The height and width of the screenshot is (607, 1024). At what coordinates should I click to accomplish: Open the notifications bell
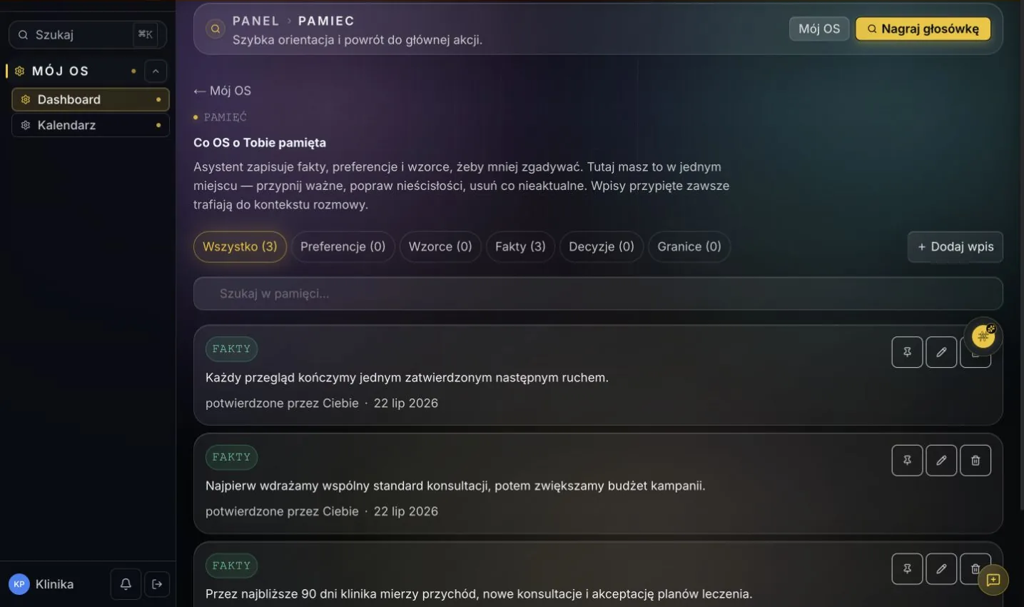point(126,584)
